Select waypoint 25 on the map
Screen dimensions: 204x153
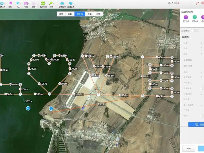coord(98,95)
